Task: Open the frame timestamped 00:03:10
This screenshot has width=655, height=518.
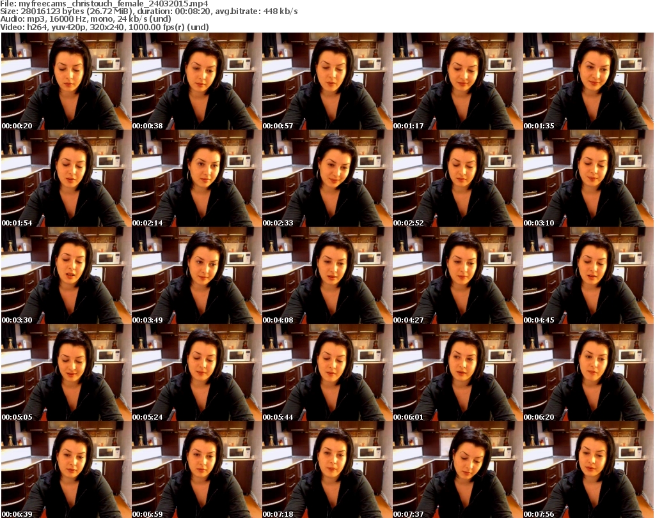Action: 587,179
